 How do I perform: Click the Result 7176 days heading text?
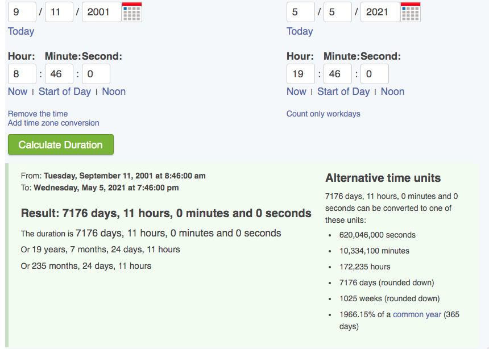point(166,213)
